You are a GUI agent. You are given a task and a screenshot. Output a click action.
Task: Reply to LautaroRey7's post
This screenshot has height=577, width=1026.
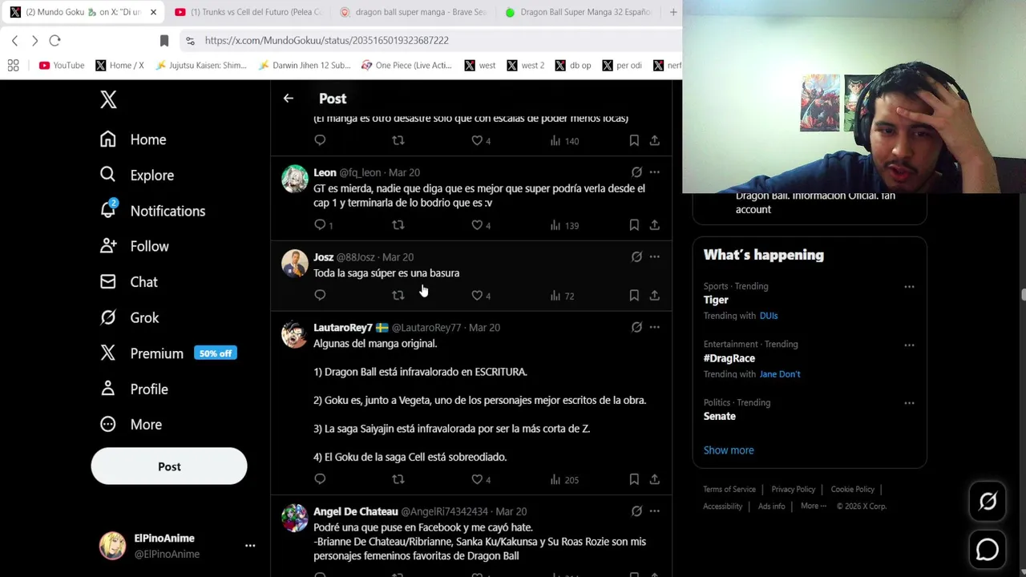320,479
